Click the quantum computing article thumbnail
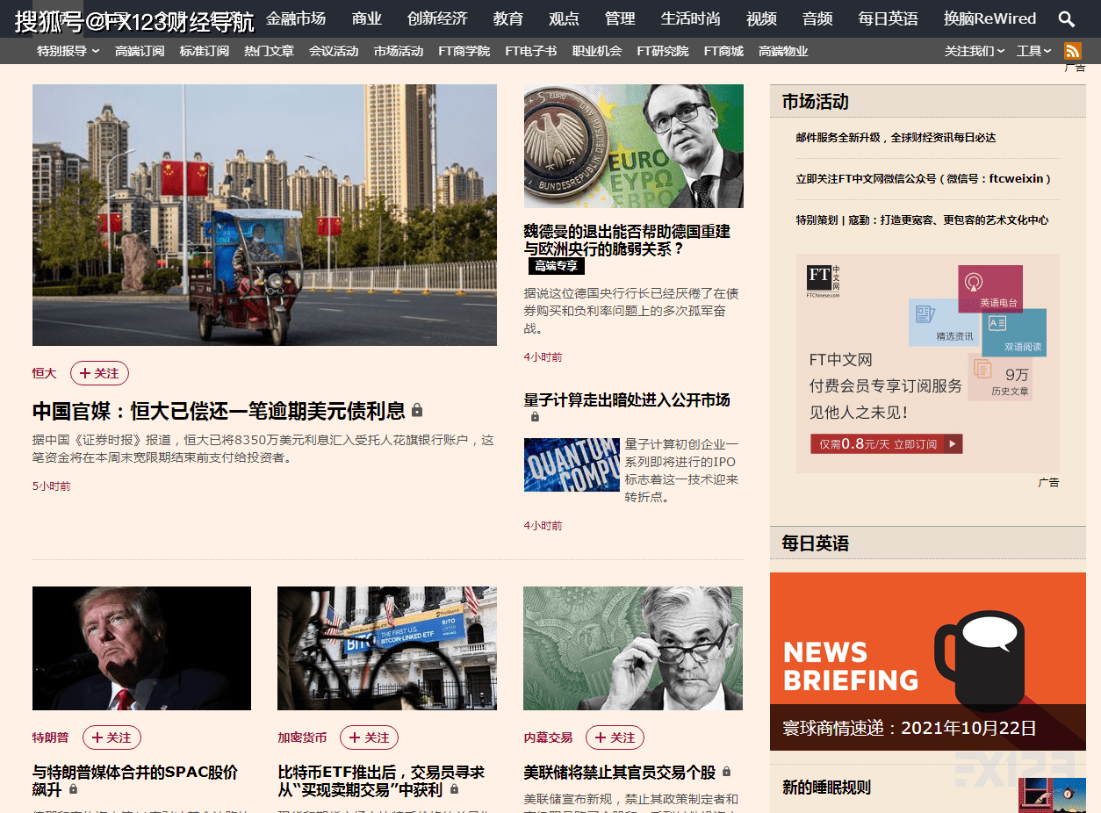This screenshot has height=813, width=1101. point(572,464)
